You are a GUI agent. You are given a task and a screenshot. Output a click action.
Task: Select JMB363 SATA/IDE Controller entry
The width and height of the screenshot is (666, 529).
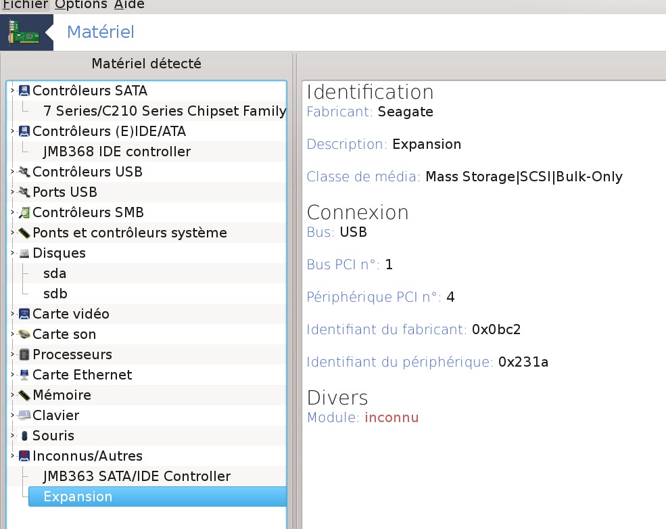[x=137, y=476]
